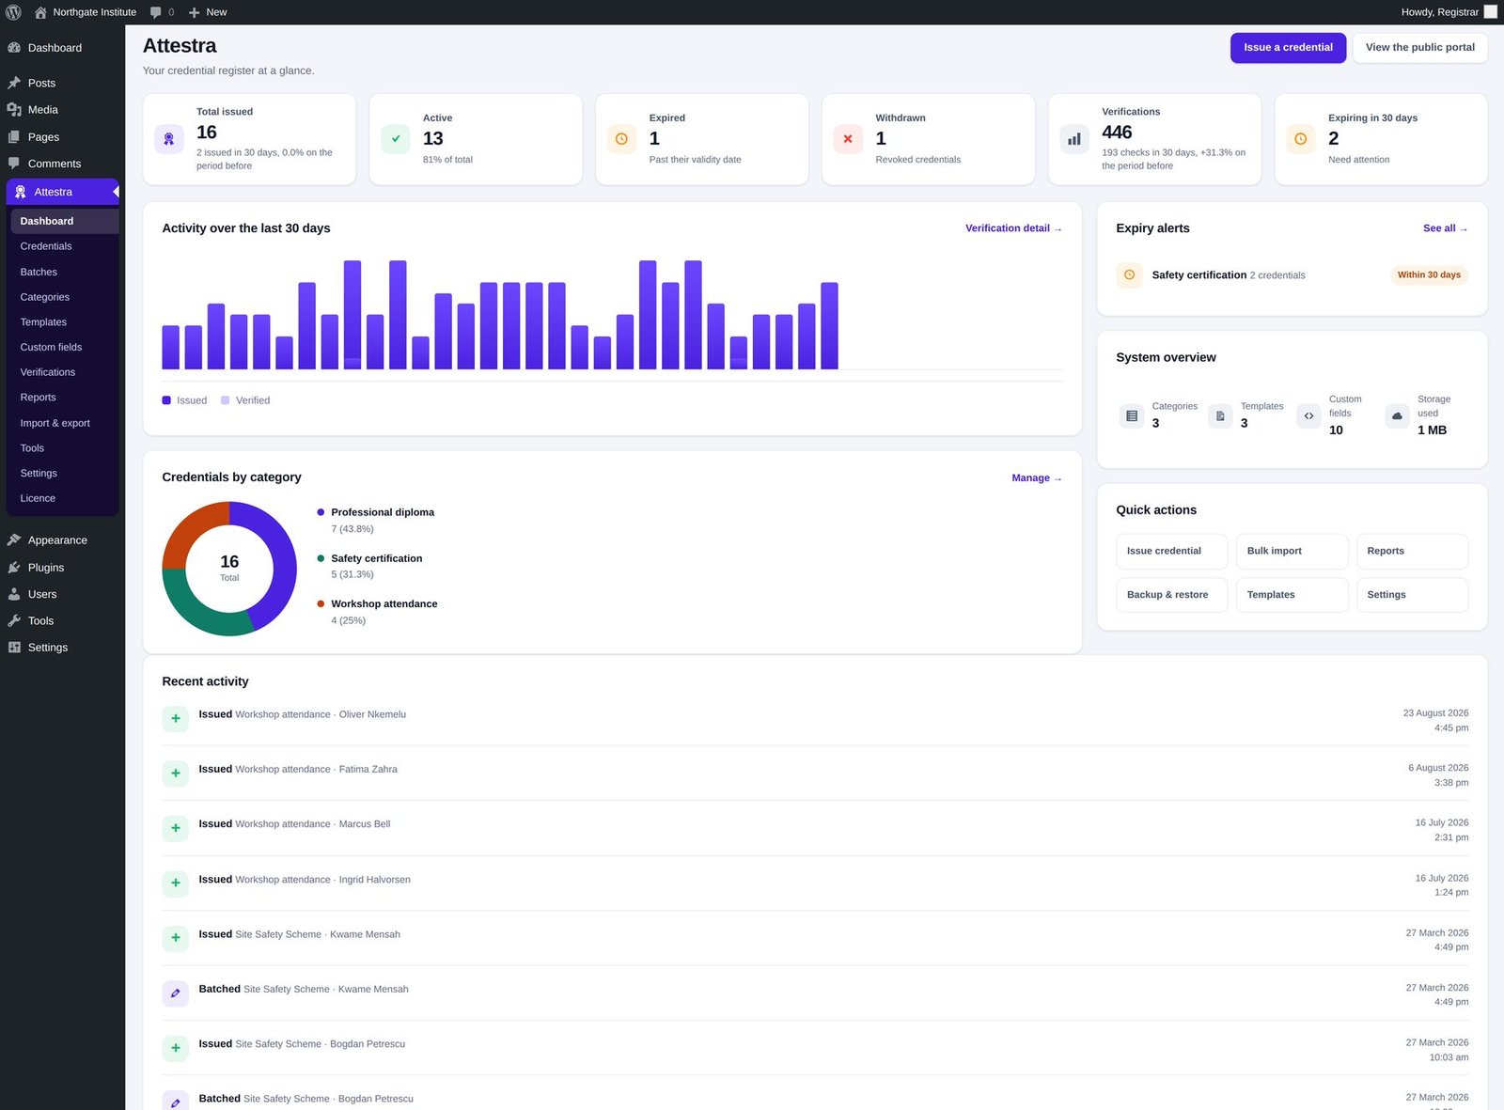The image size is (1504, 1110).
Task: Click the Total issued ribbon icon
Action: point(169,139)
